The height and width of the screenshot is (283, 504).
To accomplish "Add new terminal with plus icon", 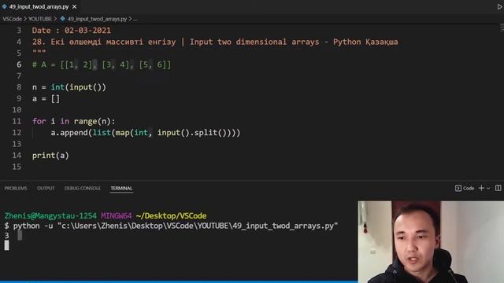I will [x=481, y=188].
